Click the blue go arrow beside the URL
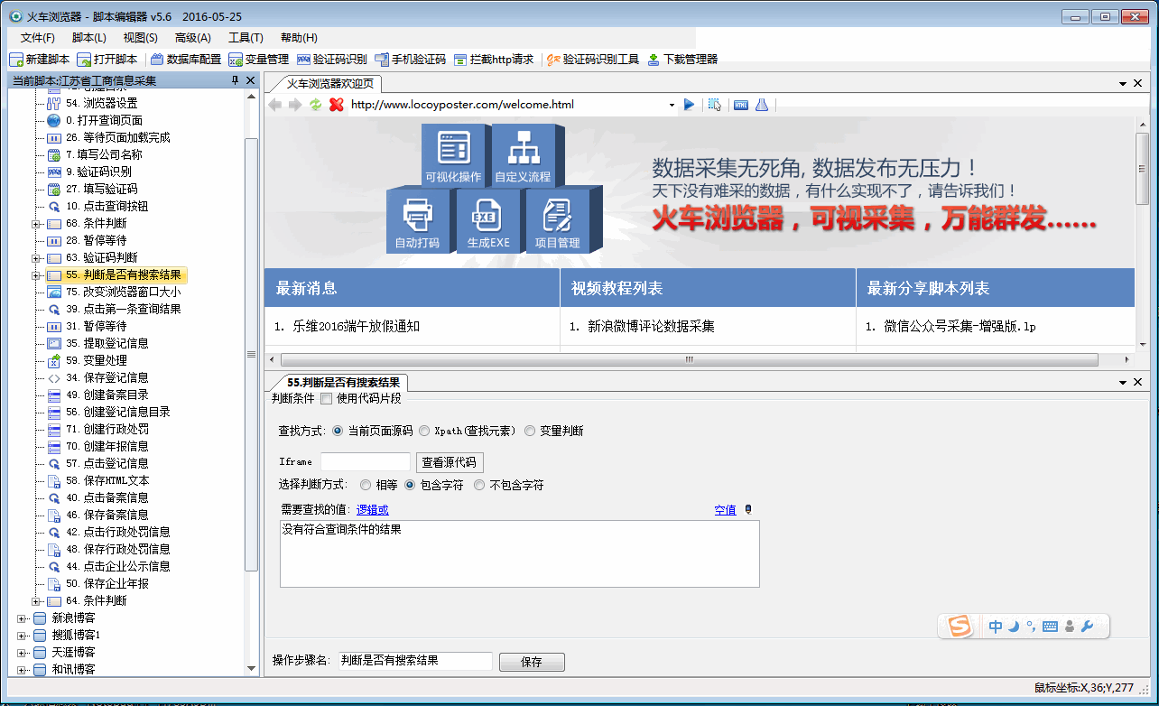Viewport: 1159px width, 706px height. click(690, 105)
